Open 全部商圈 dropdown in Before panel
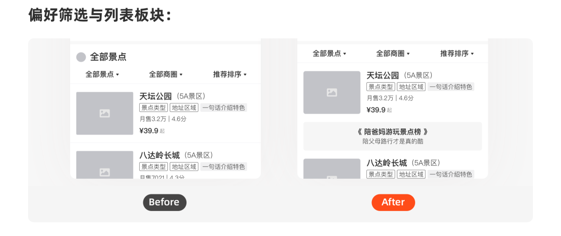Screen dimensions: 561x236 point(166,74)
